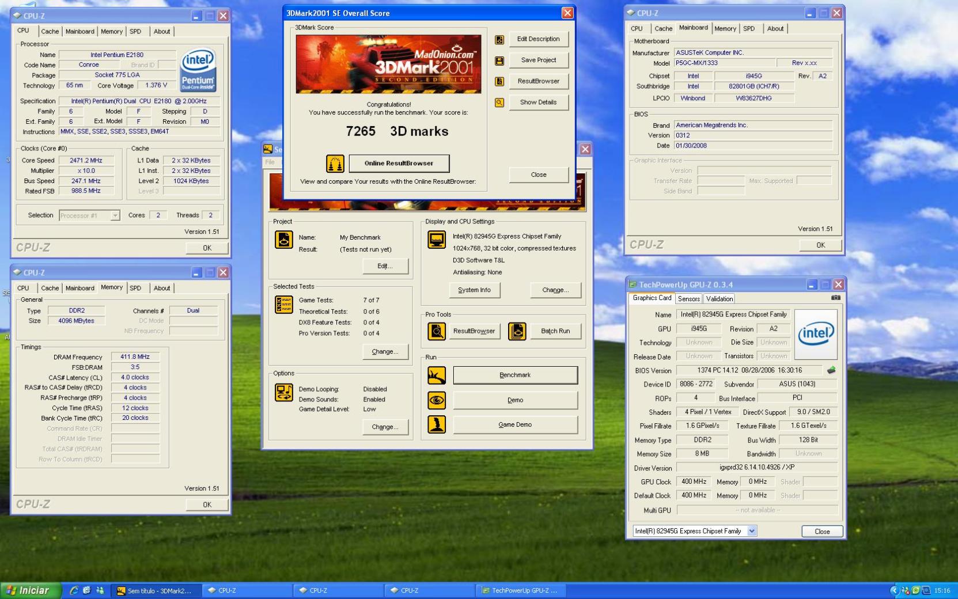Click the Edit... button in Project section
This screenshot has height=599, width=958.
point(385,266)
